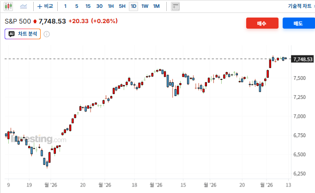Viewport: 315px width, 193px height.
Task: Select the candlestick chart type icon
Action: click(x=8, y=6)
